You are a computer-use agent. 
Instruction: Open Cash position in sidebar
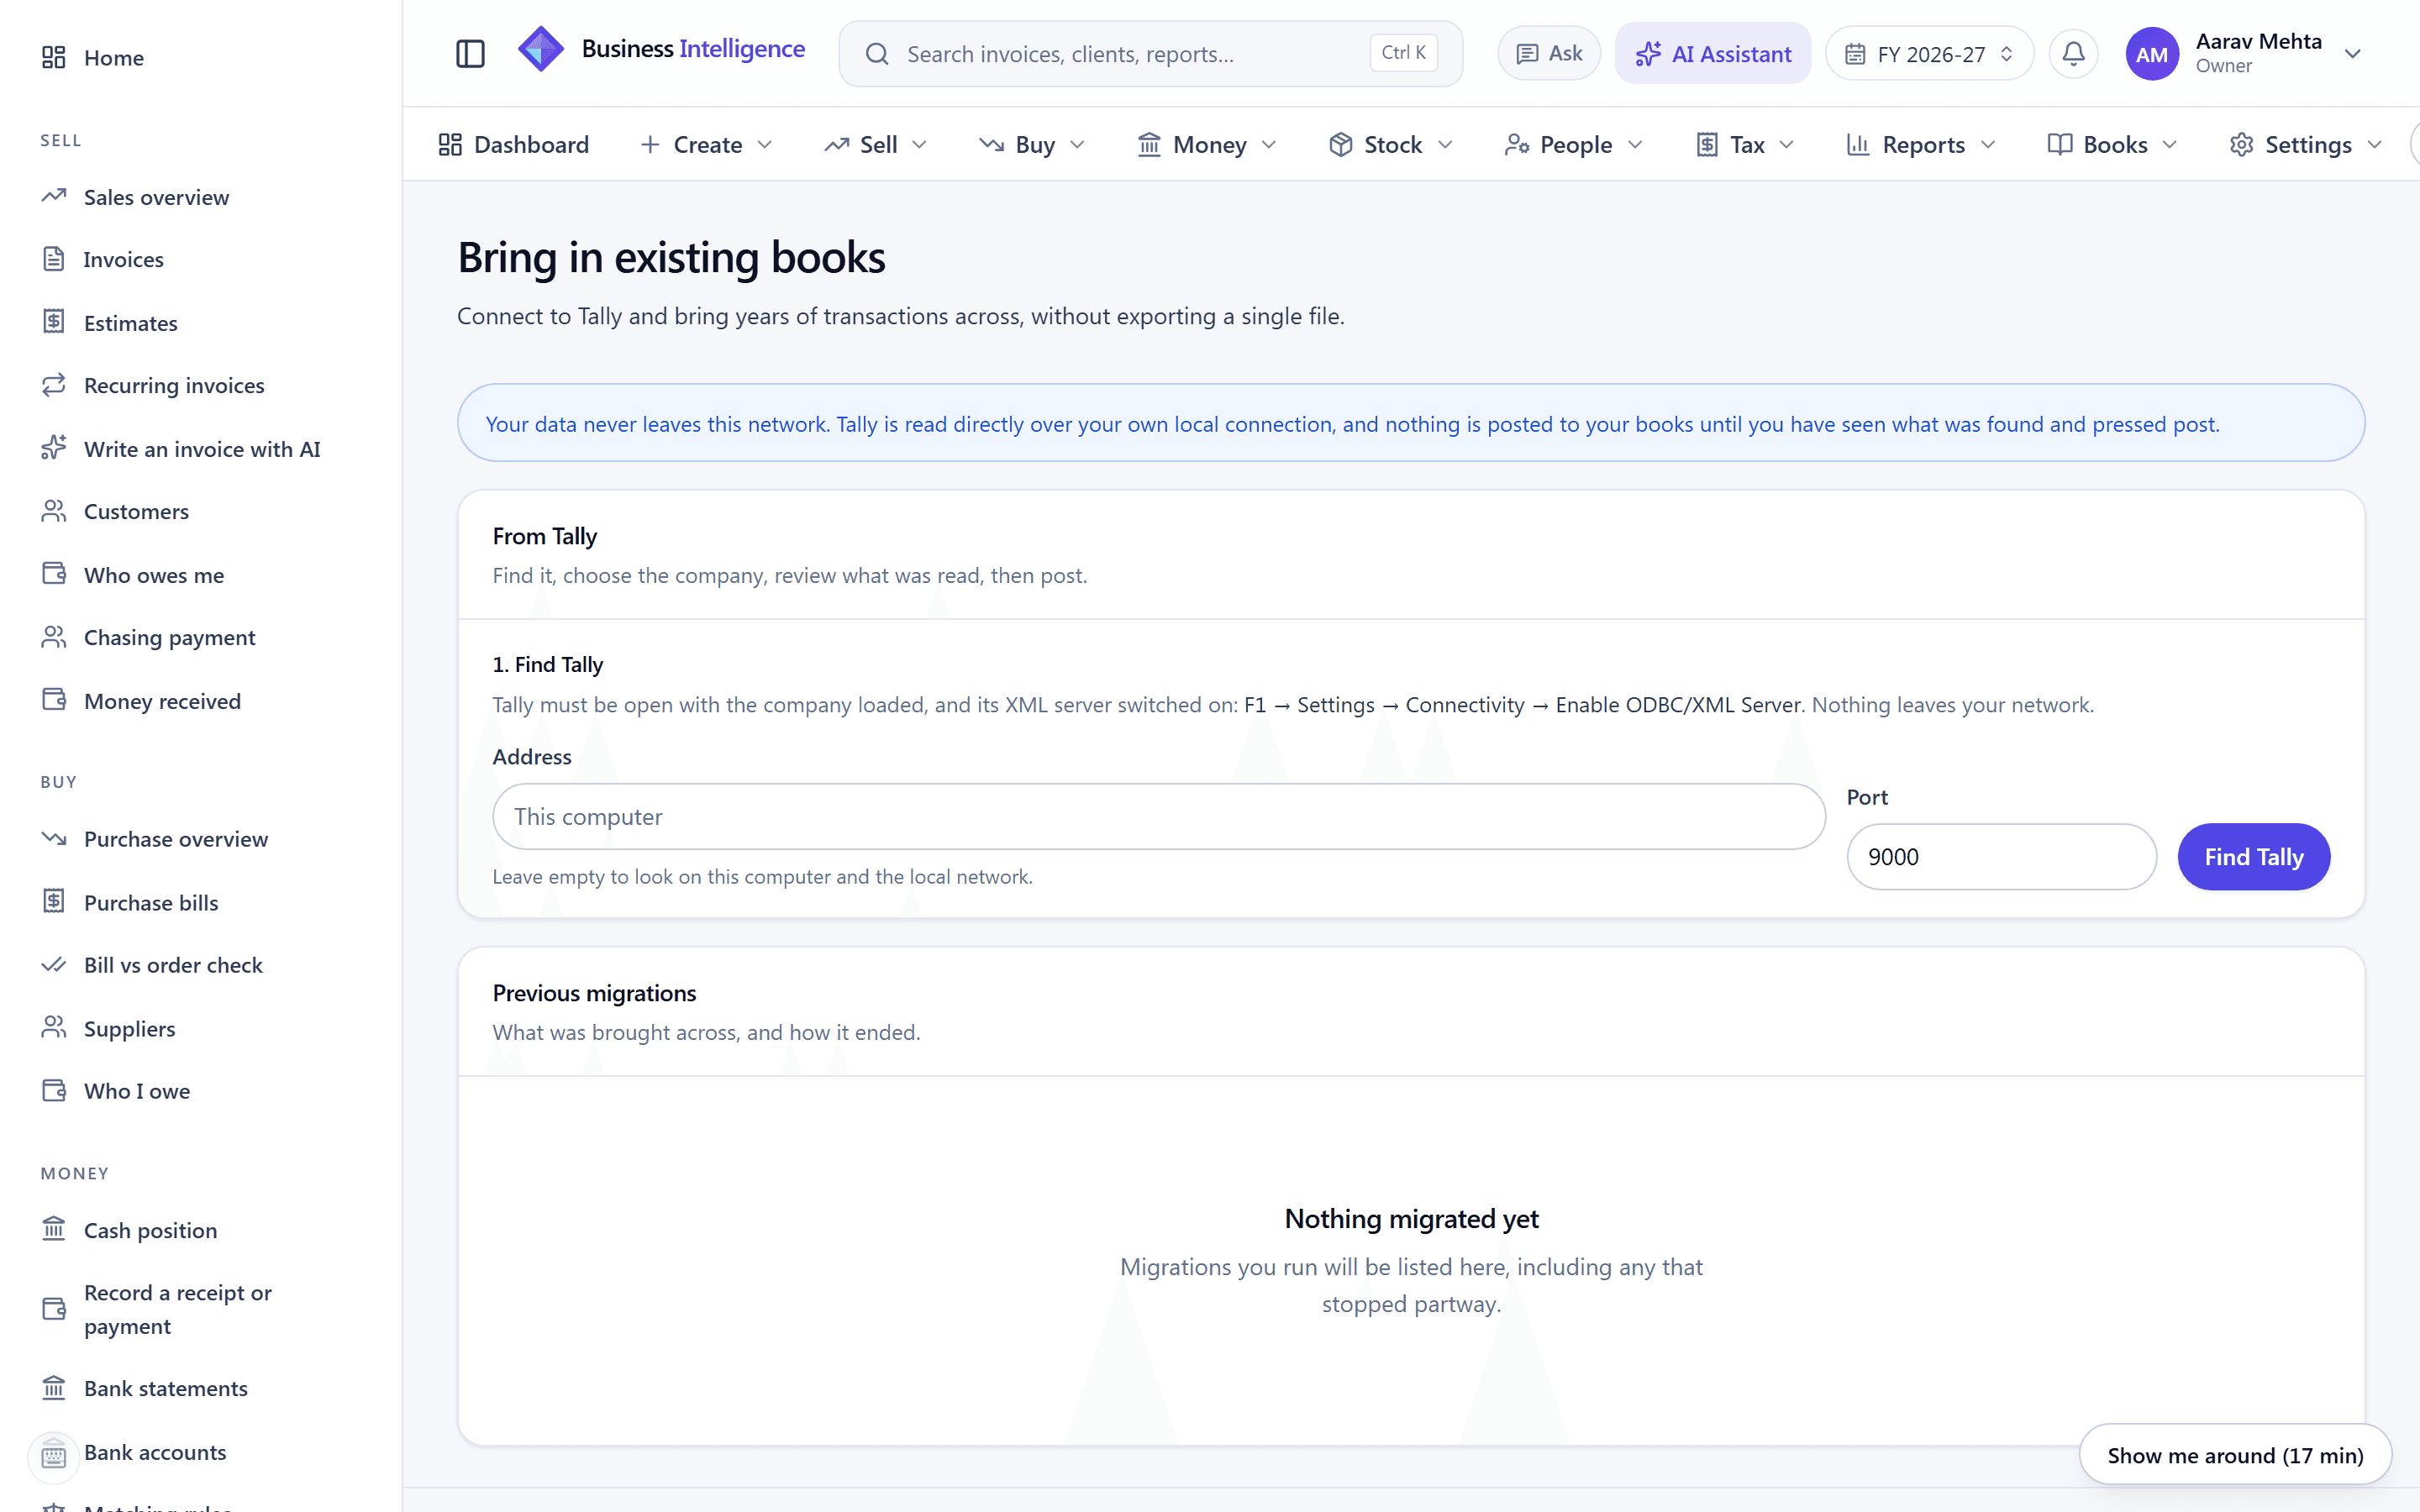click(x=200, y=1230)
